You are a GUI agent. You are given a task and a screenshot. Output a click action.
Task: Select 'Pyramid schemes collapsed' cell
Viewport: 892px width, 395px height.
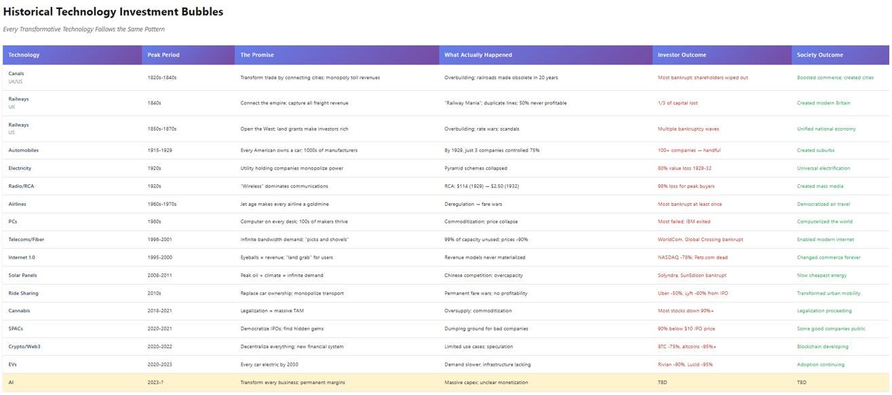(x=545, y=168)
